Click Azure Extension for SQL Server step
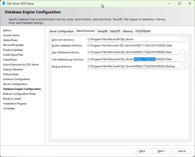Image resolution: width=195 pixels, height=157 pixels. (21, 64)
